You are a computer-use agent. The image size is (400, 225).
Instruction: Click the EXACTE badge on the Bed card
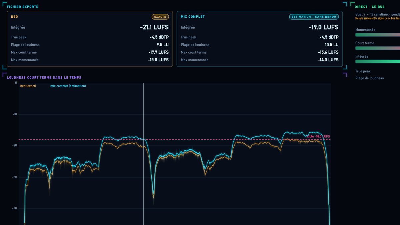(x=160, y=17)
